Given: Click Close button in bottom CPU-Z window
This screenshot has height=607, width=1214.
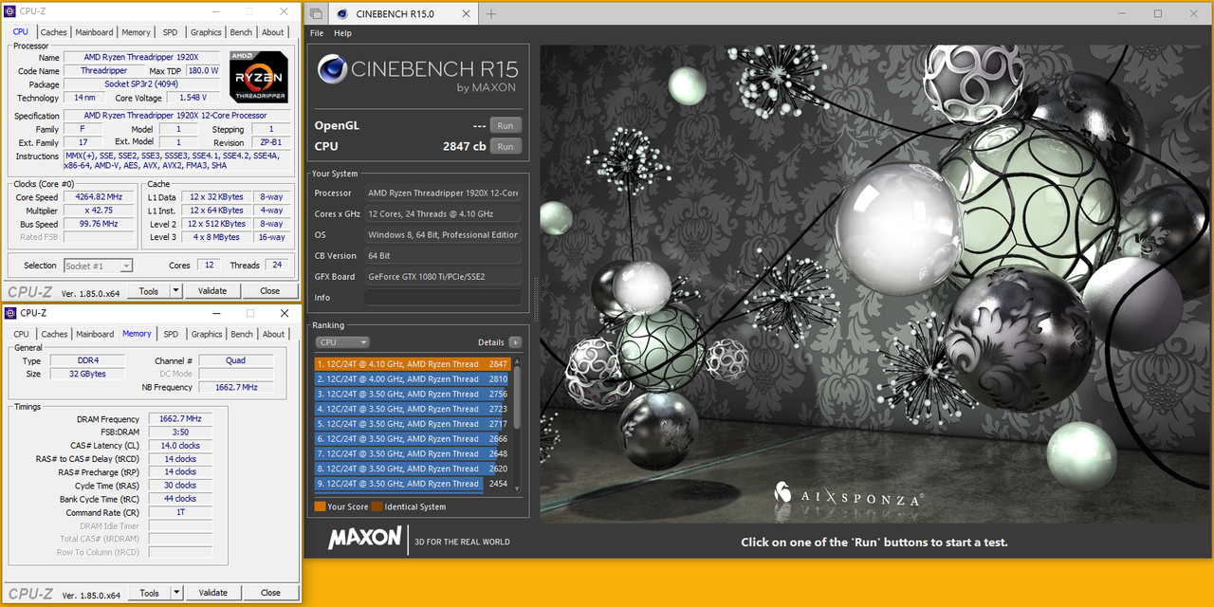Looking at the screenshot, I should (270, 593).
